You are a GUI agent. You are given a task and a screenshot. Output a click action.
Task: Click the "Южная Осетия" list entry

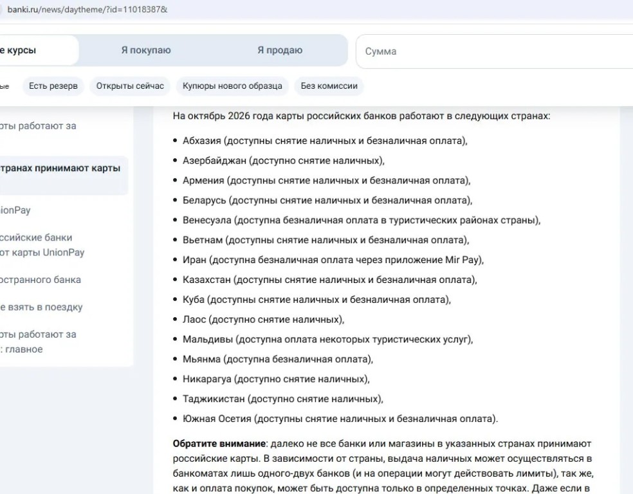[x=340, y=419]
